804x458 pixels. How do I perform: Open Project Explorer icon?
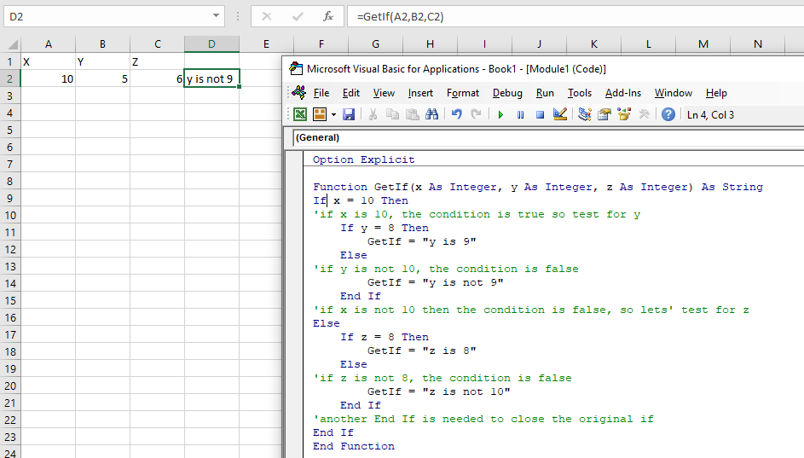[585, 114]
